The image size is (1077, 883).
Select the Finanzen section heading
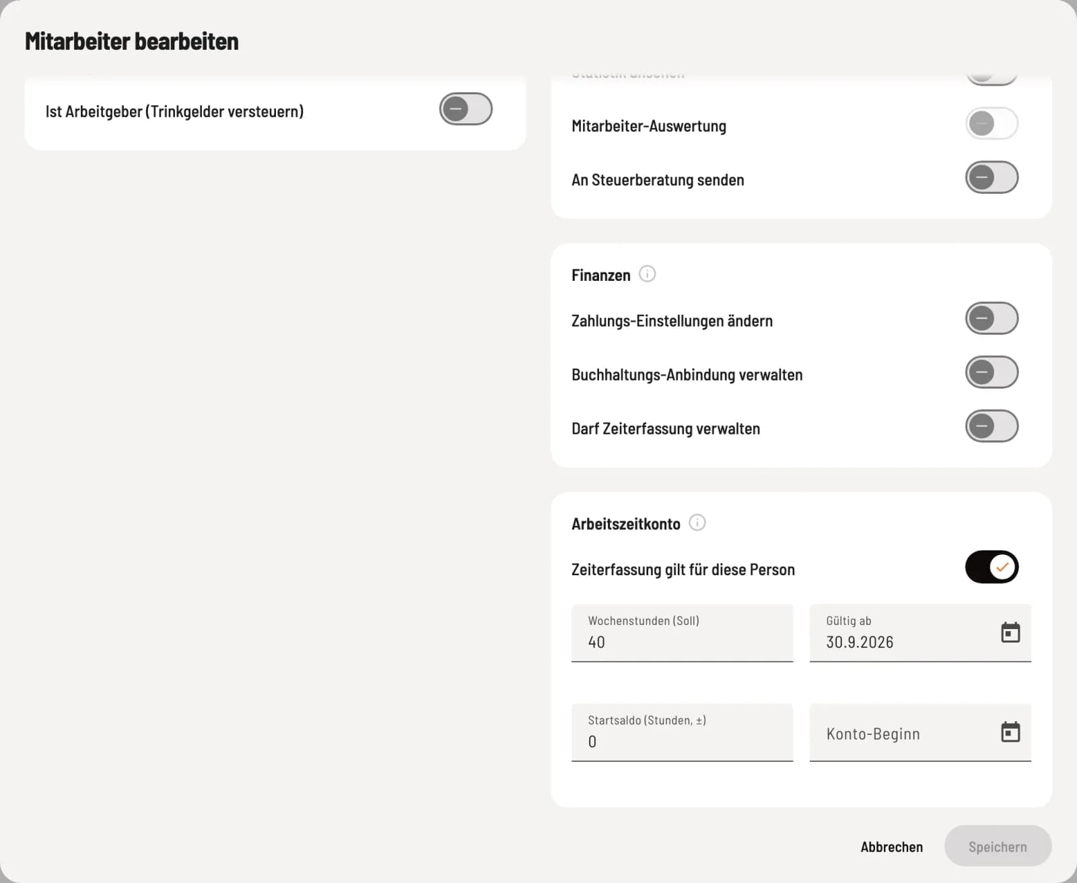coord(600,275)
